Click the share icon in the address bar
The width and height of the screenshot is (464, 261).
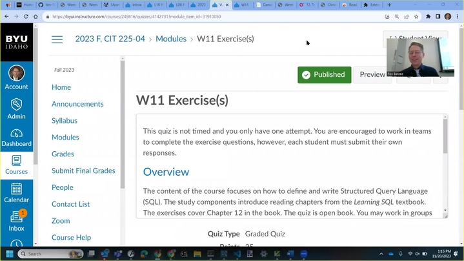(407, 17)
